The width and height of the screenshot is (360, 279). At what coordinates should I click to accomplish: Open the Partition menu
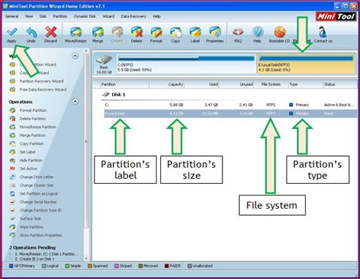(60, 16)
